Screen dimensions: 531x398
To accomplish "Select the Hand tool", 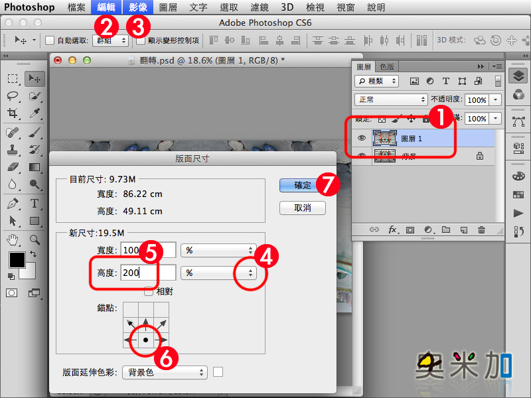I will 13,239.
